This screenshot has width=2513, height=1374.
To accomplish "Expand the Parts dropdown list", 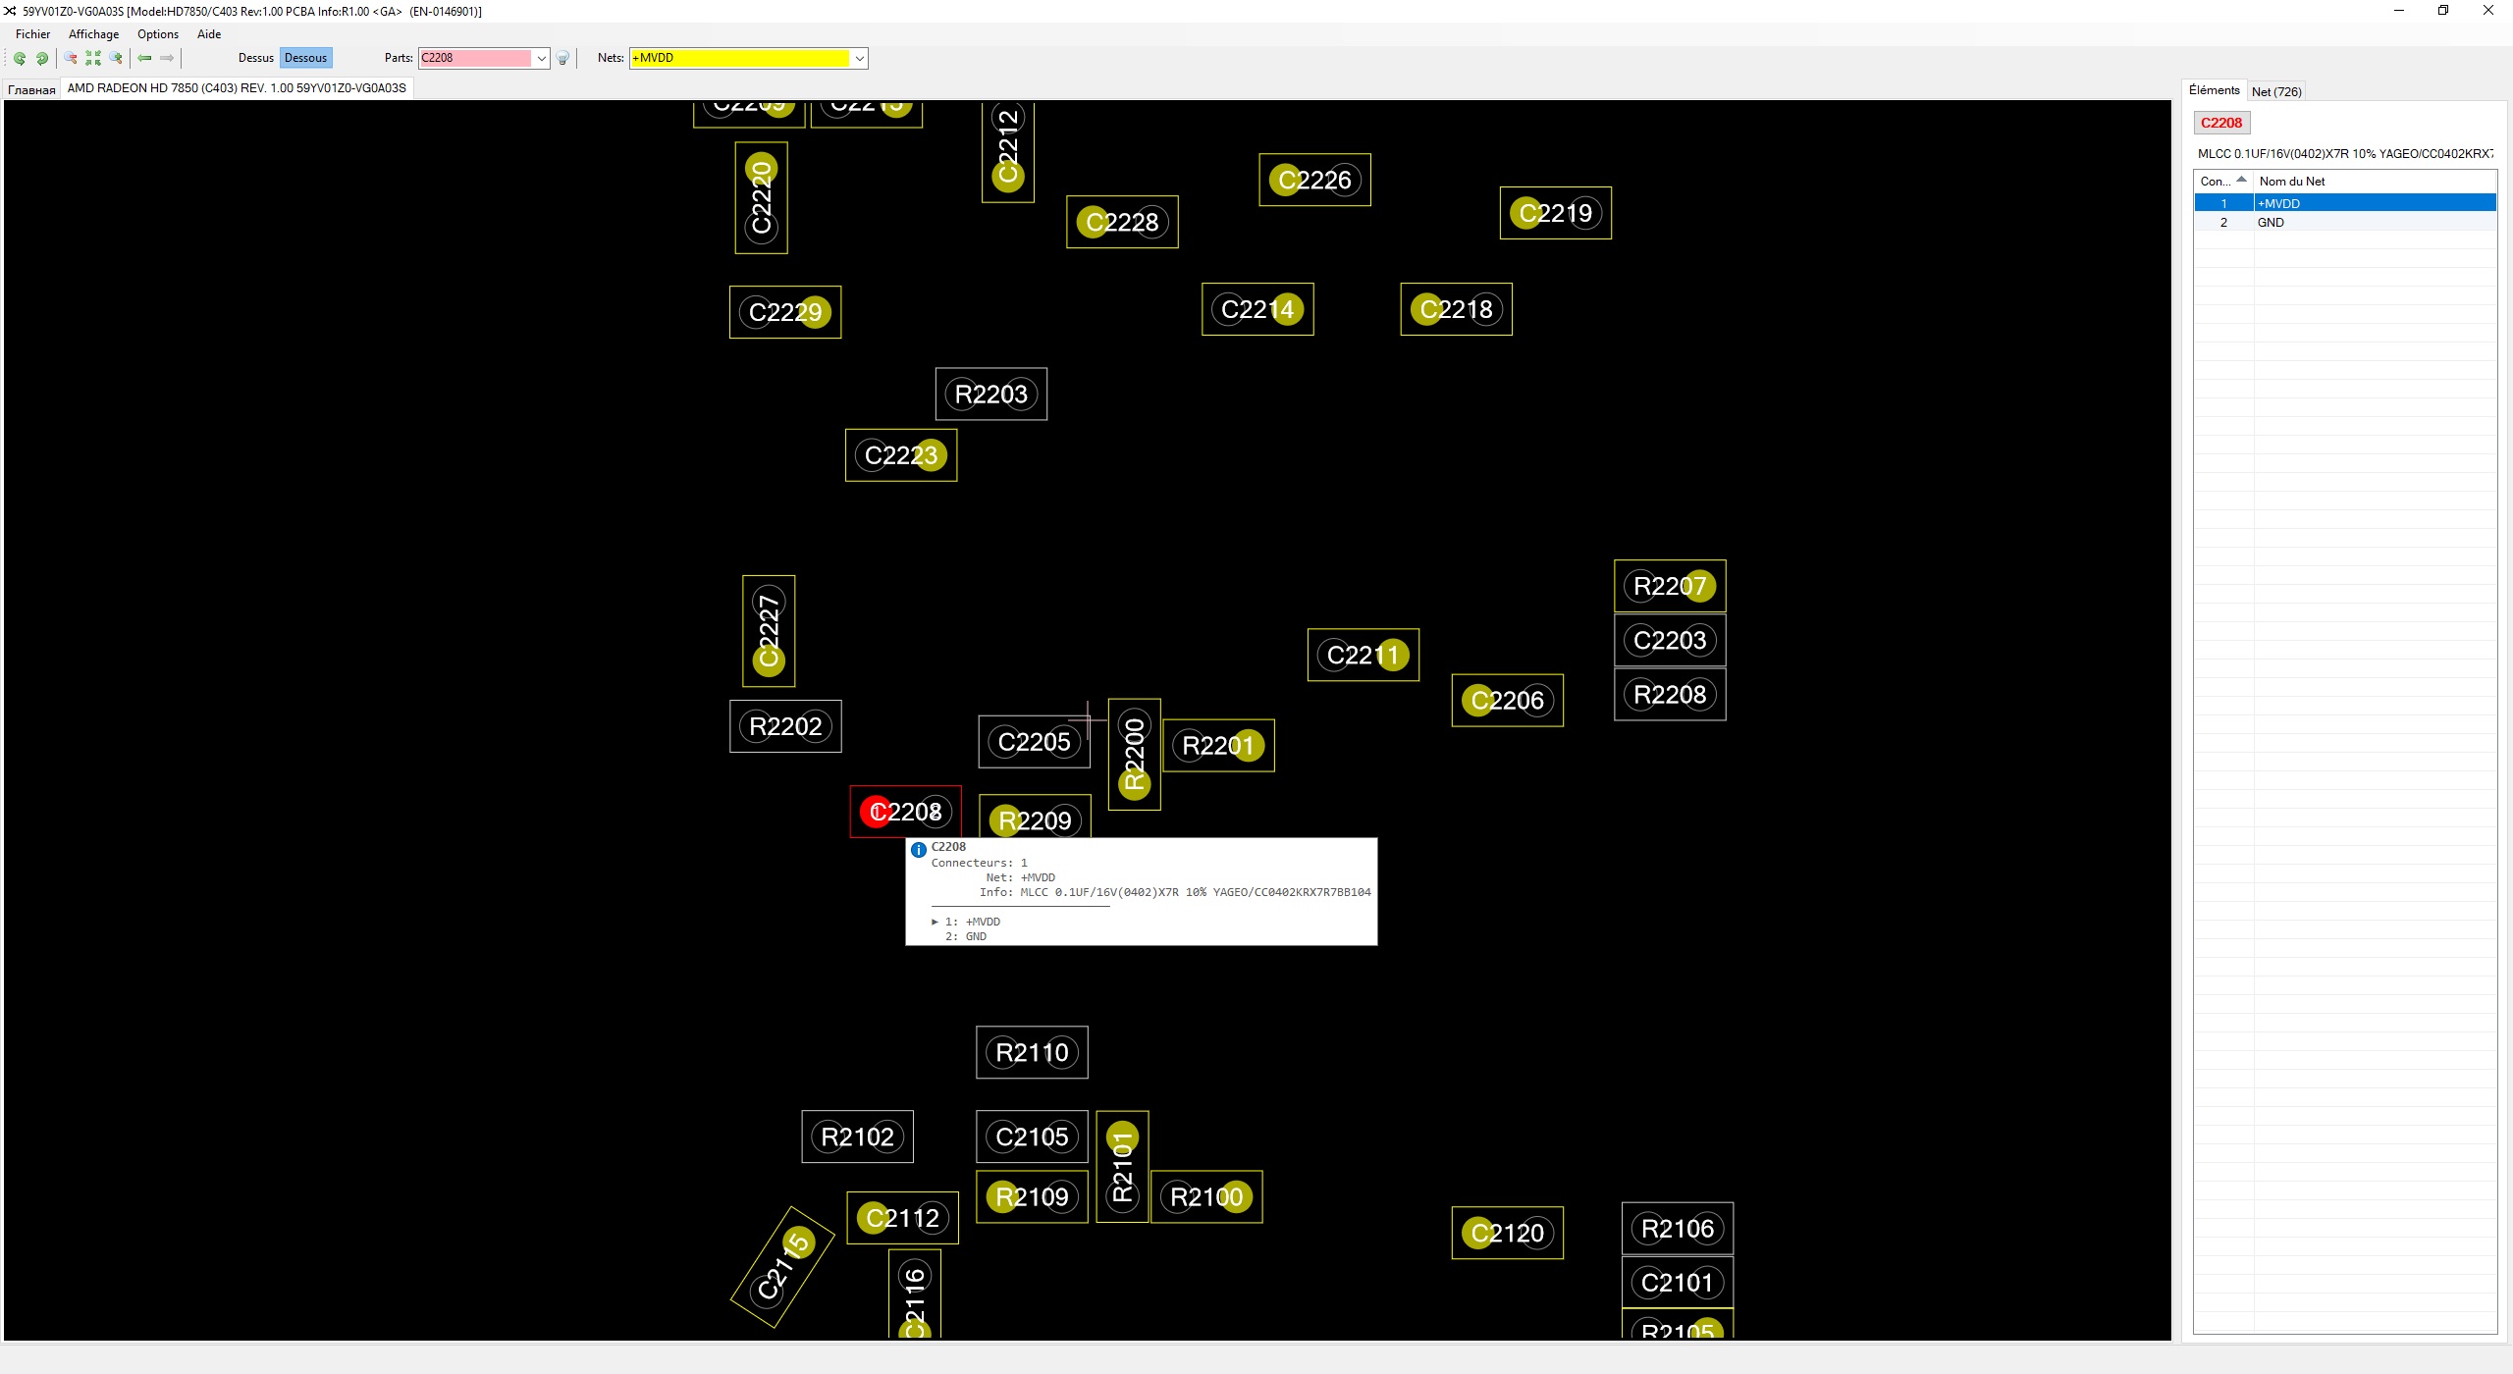I will tap(541, 59).
